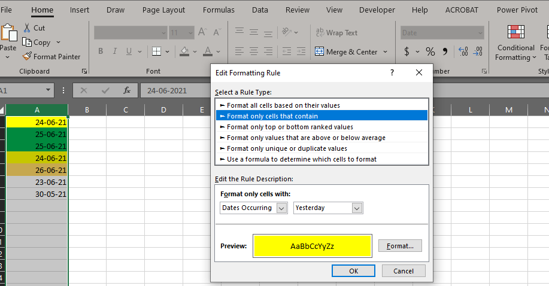The image size is (549, 286).
Task: Open the Copy dropdown arrow
Action: pyautogui.click(x=58, y=42)
